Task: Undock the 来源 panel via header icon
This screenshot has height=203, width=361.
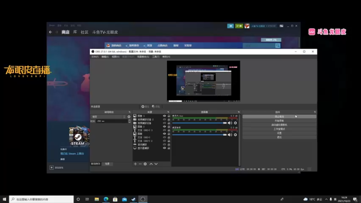Action: point(168,112)
